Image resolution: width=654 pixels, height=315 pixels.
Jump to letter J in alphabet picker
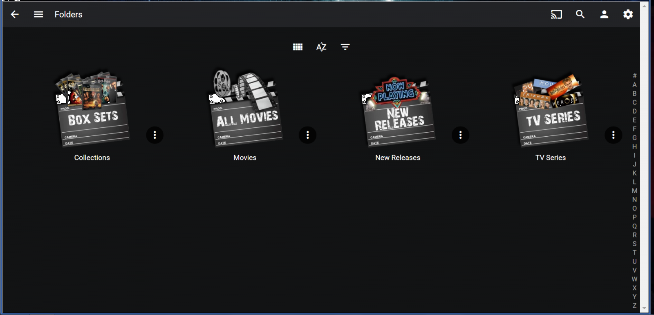[x=634, y=164]
